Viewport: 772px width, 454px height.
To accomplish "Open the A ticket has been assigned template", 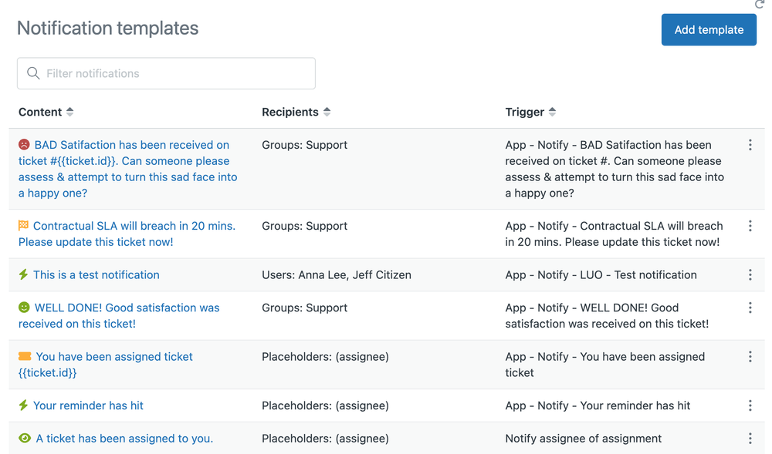I will [122, 438].
